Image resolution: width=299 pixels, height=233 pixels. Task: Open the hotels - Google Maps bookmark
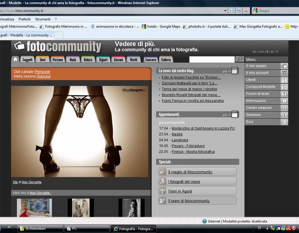pyautogui.click(x=161, y=27)
